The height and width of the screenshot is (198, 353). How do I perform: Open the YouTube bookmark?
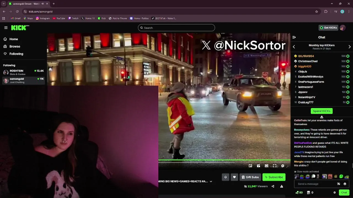click(x=59, y=18)
